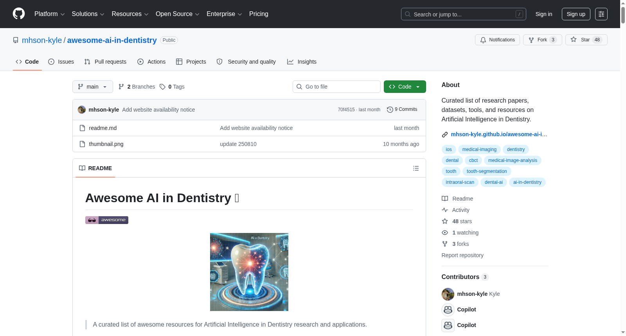Click the awesome badge
Screen dimensions: 626x336
(x=107, y=220)
